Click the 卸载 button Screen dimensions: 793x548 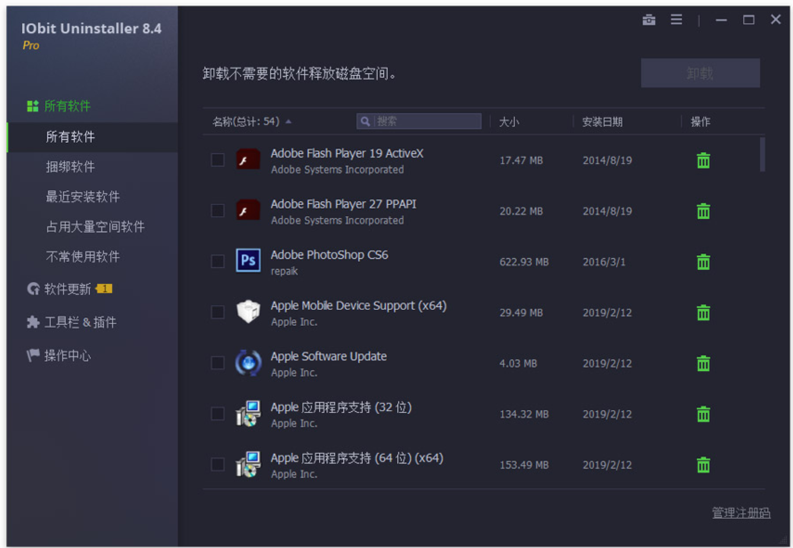[700, 73]
